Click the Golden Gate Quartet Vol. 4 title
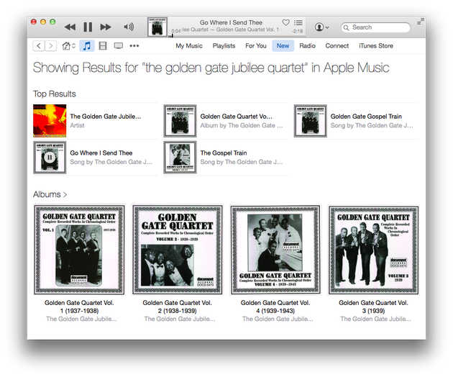The height and width of the screenshot is (377, 453). (x=275, y=306)
